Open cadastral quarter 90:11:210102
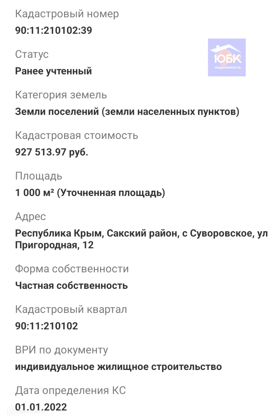 [47, 326]
